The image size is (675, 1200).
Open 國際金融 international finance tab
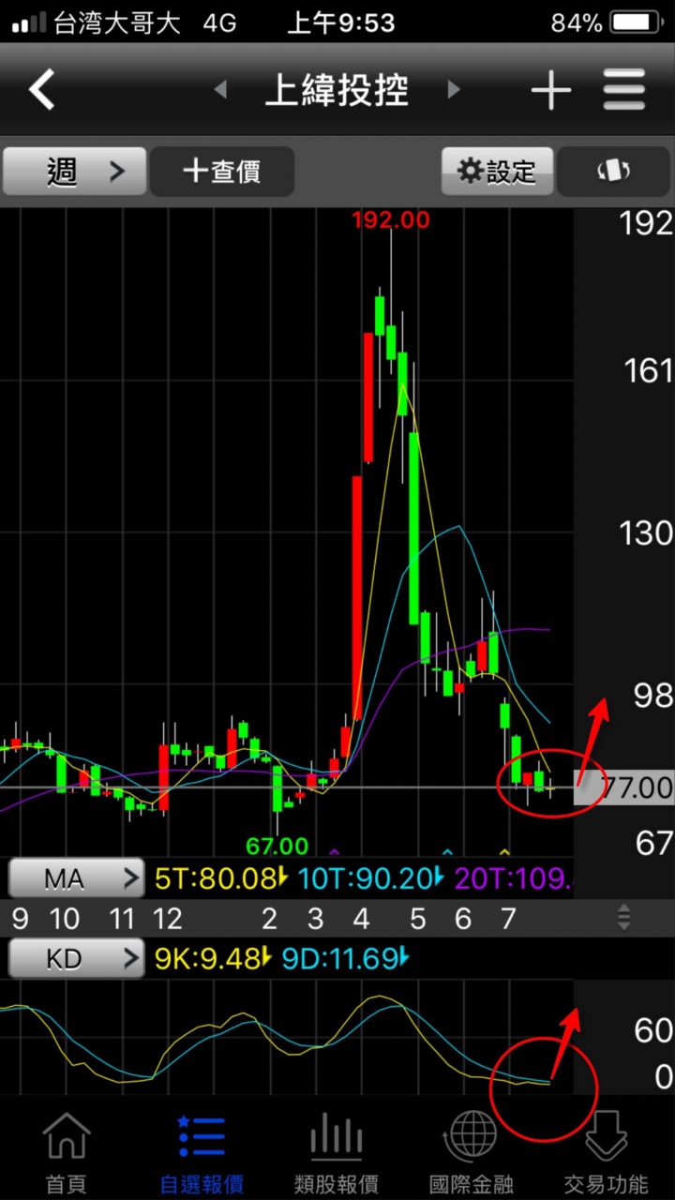tap(472, 1154)
